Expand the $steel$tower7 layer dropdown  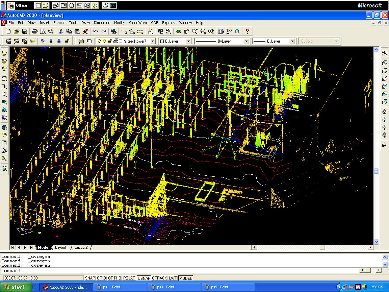tap(153, 41)
